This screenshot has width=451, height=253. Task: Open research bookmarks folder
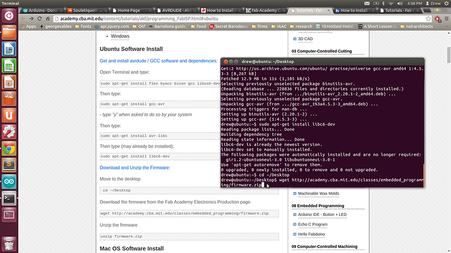point(301,26)
